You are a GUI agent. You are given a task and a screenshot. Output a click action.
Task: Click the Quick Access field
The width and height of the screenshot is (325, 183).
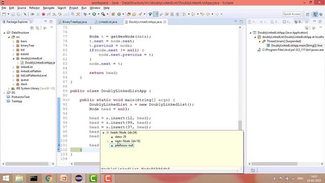(292, 14)
